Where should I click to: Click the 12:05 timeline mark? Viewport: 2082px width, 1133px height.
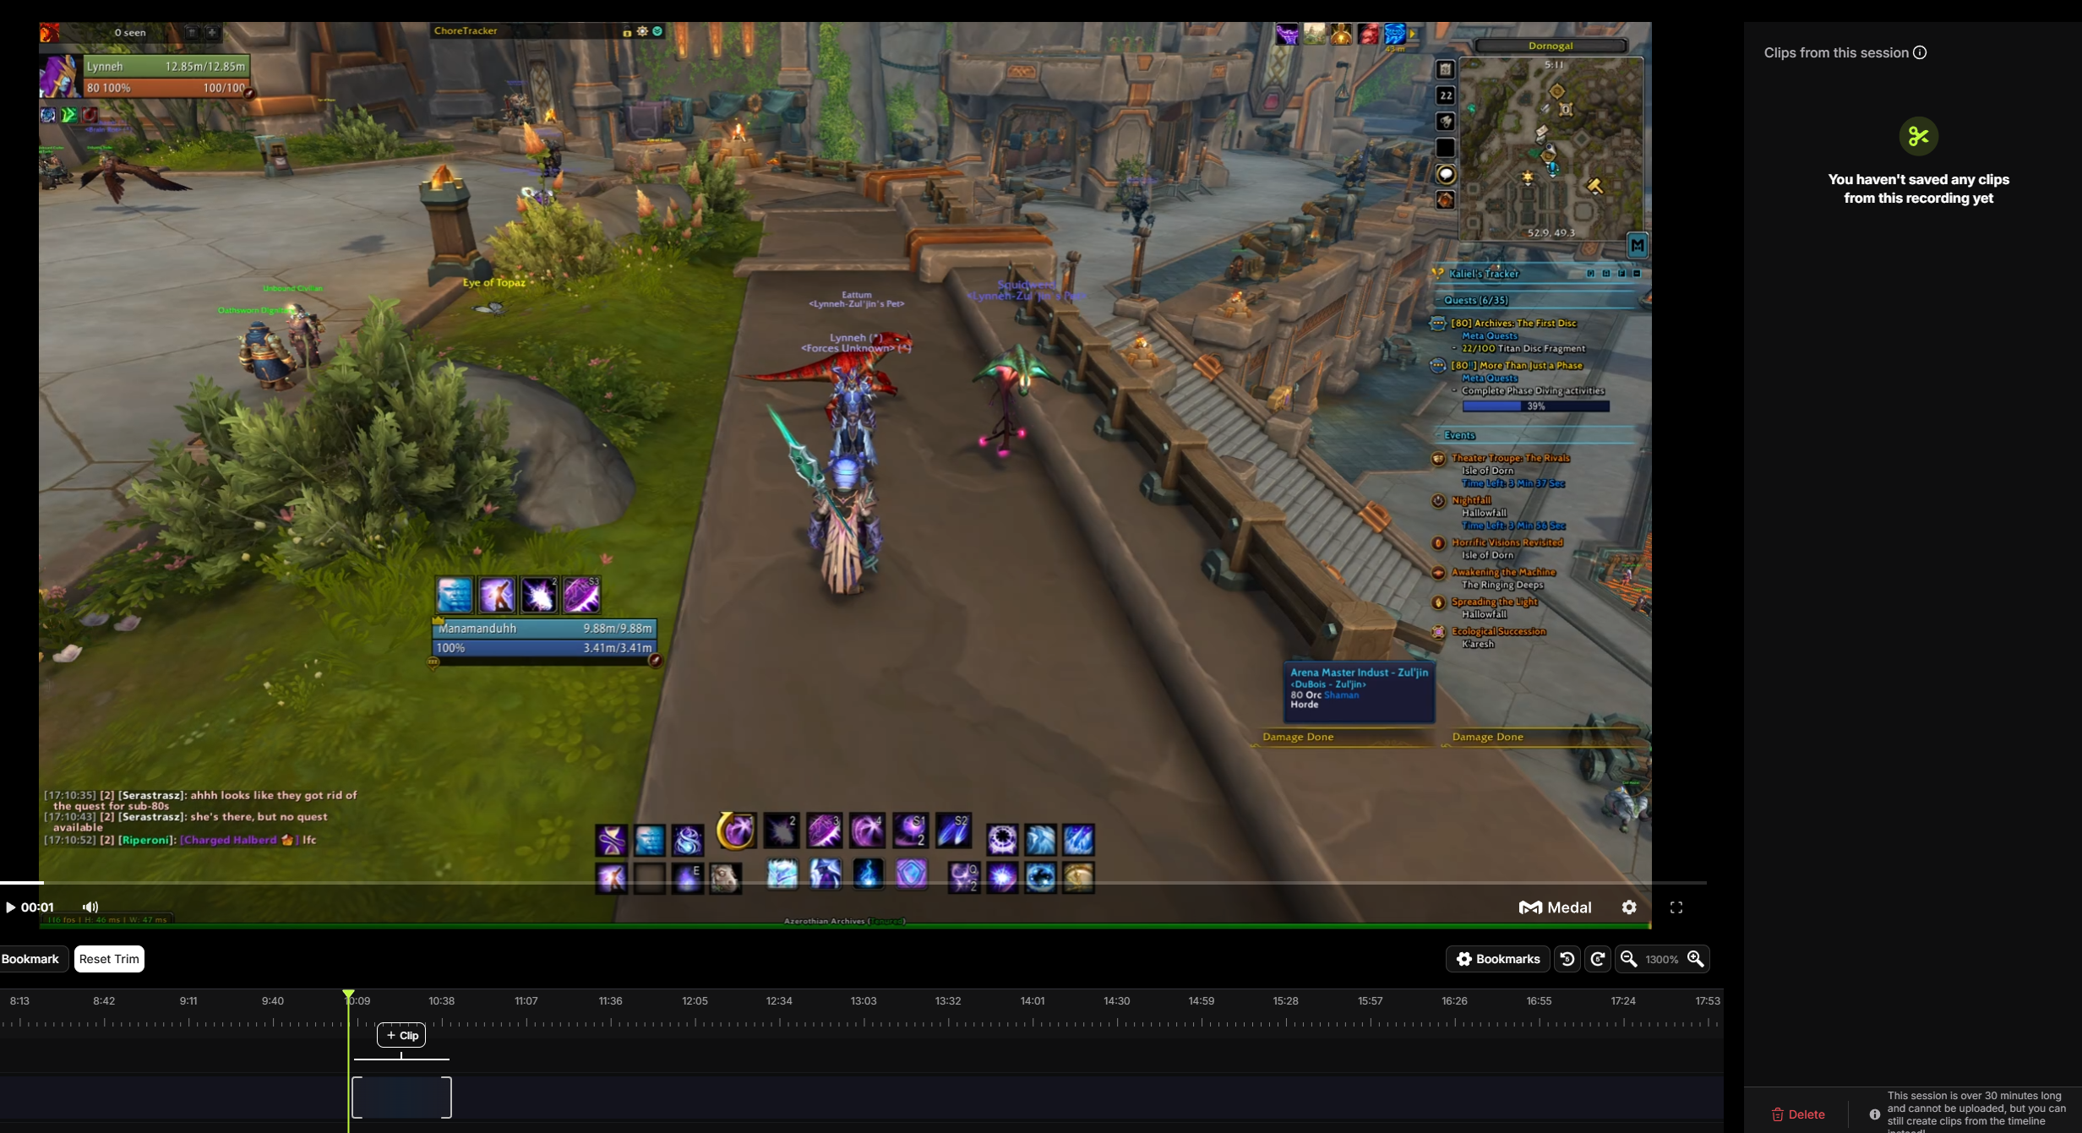point(695,1001)
